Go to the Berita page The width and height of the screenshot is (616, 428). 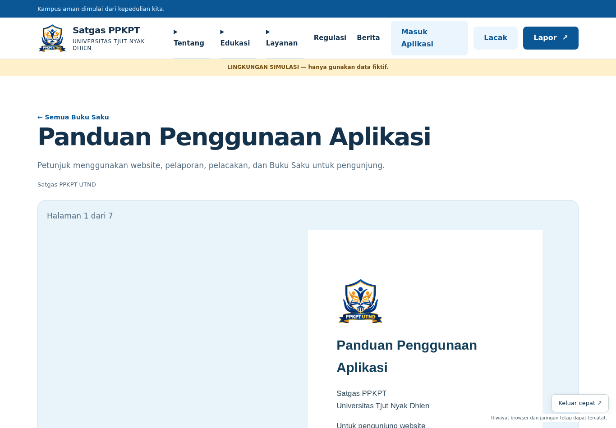(x=368, y=38)
